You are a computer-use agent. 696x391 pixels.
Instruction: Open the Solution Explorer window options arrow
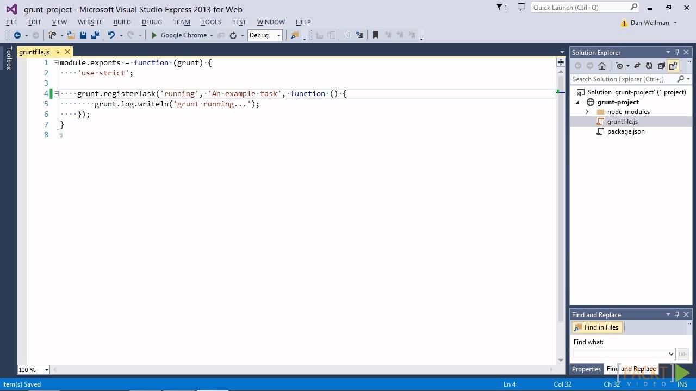pyautogui.click(x=668, y=52)
